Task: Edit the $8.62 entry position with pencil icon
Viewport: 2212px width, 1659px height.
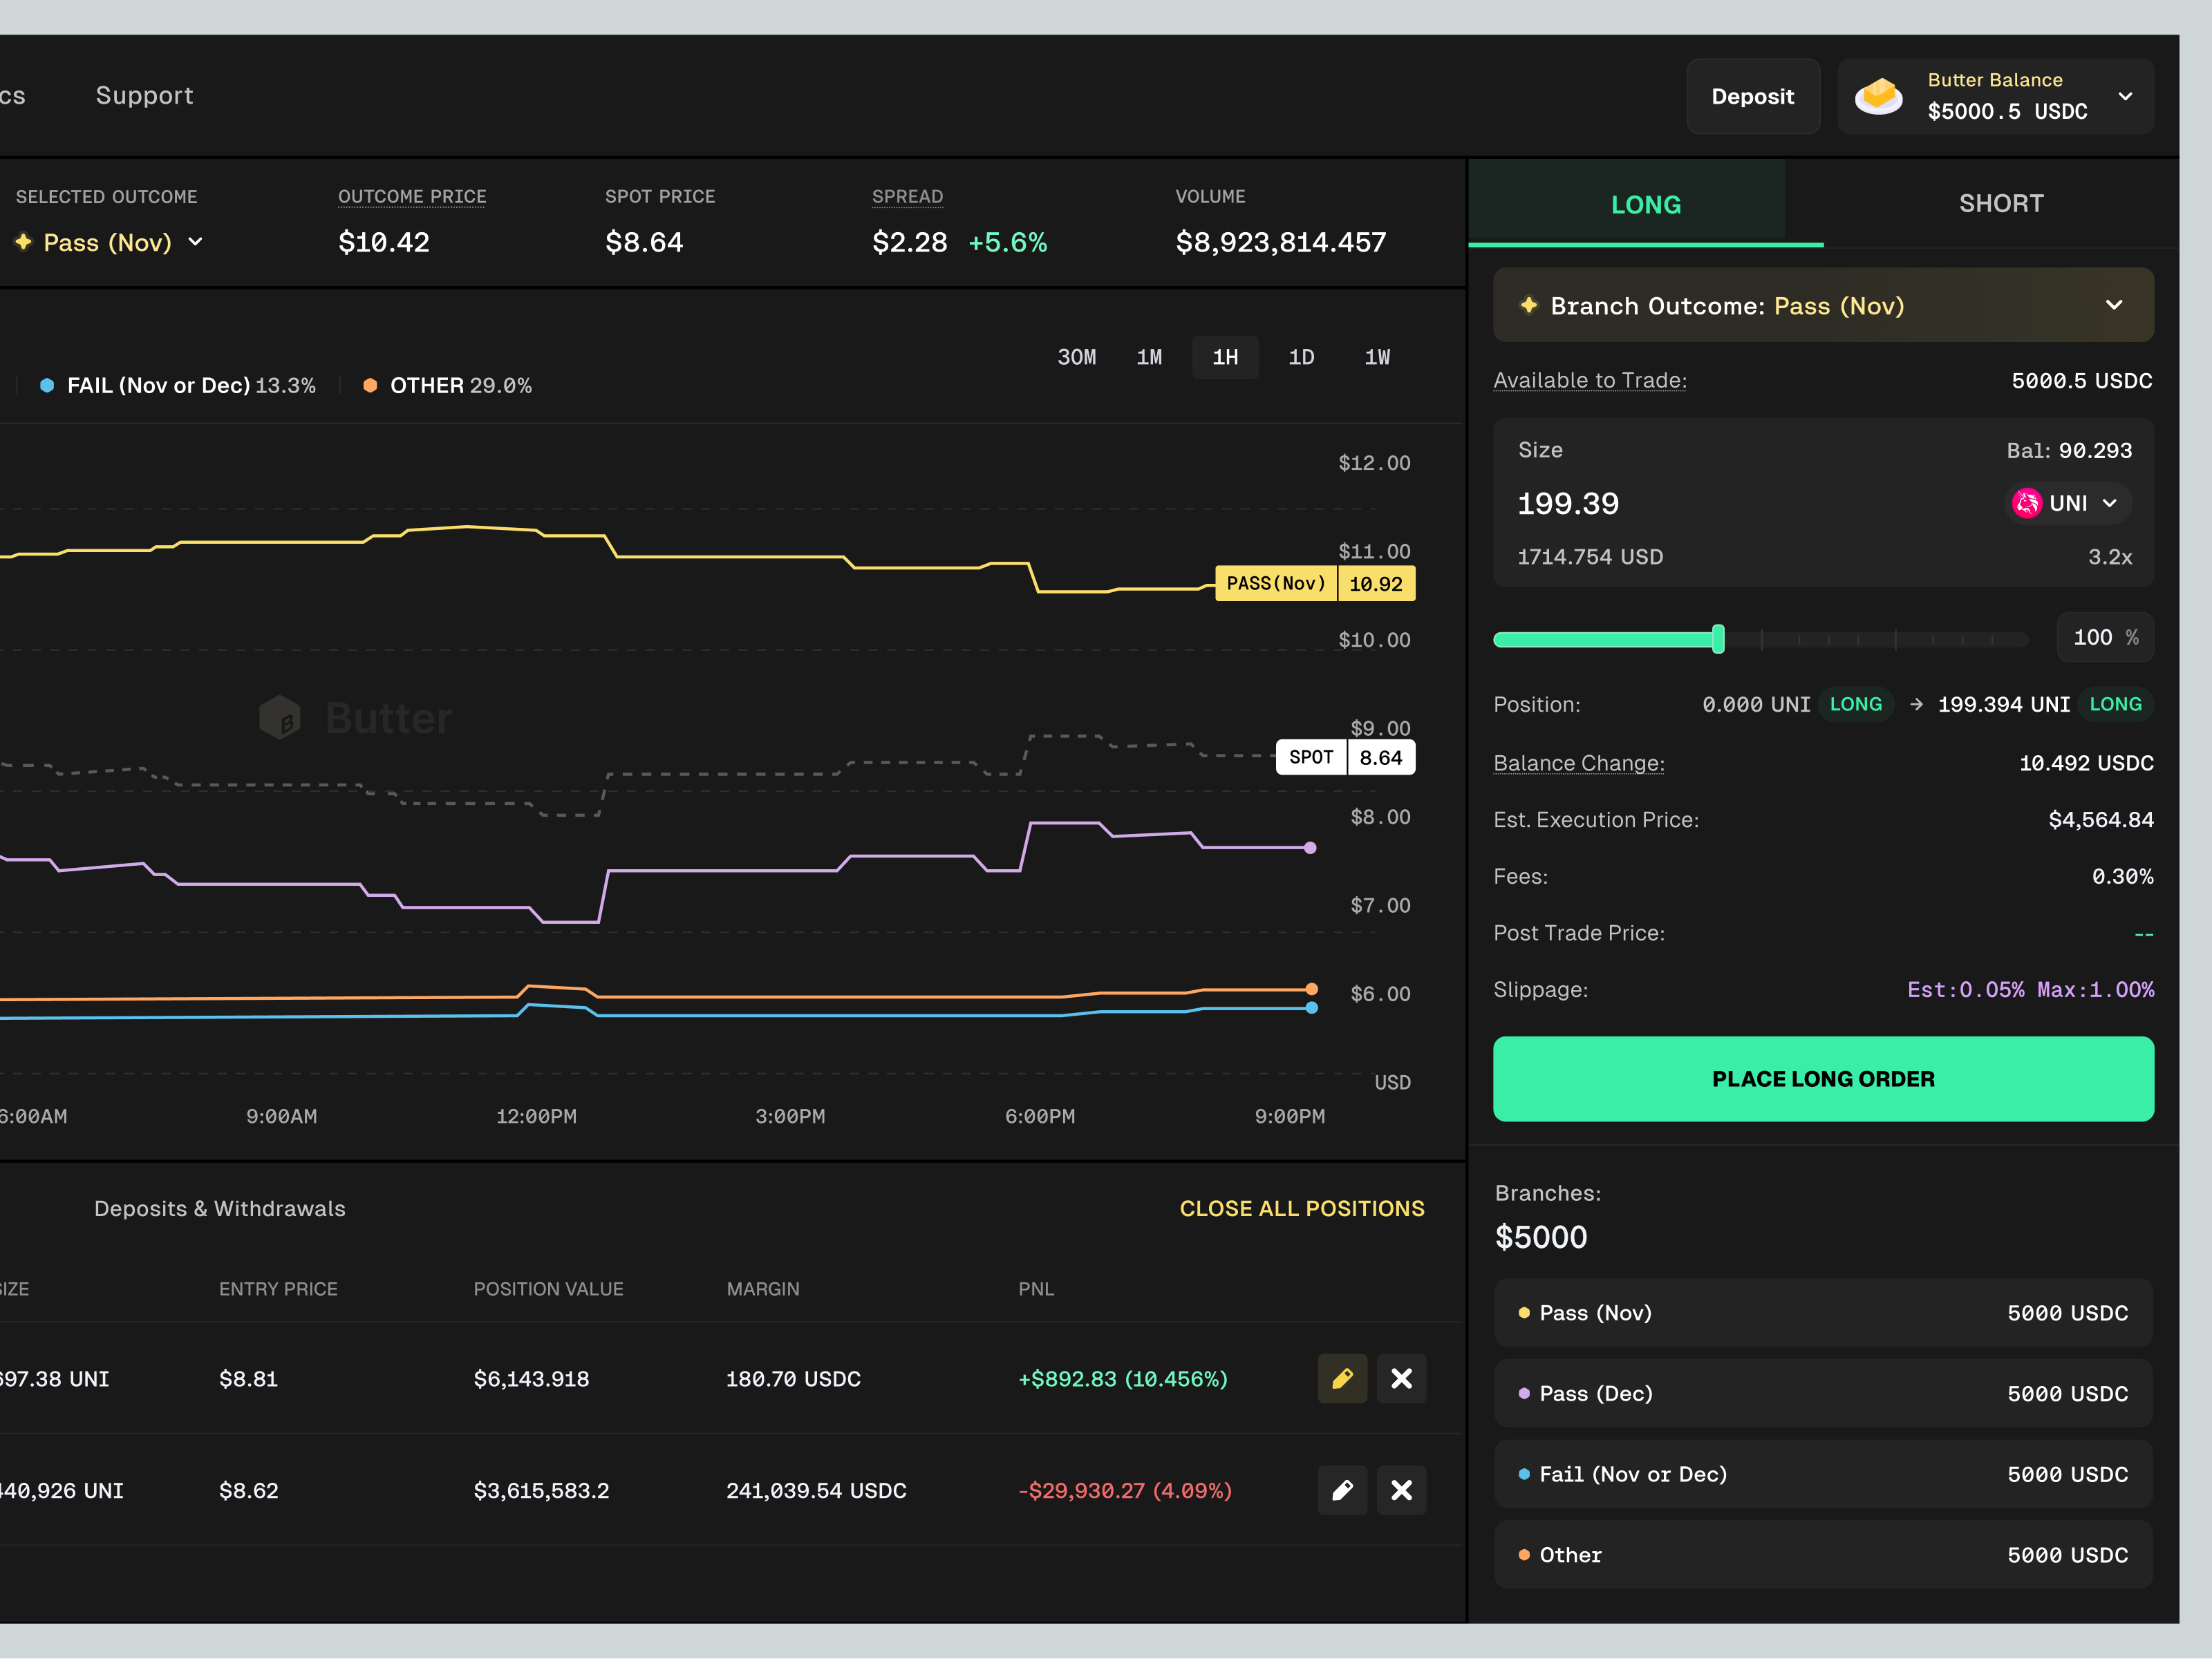Action: click(1342, 1490)
